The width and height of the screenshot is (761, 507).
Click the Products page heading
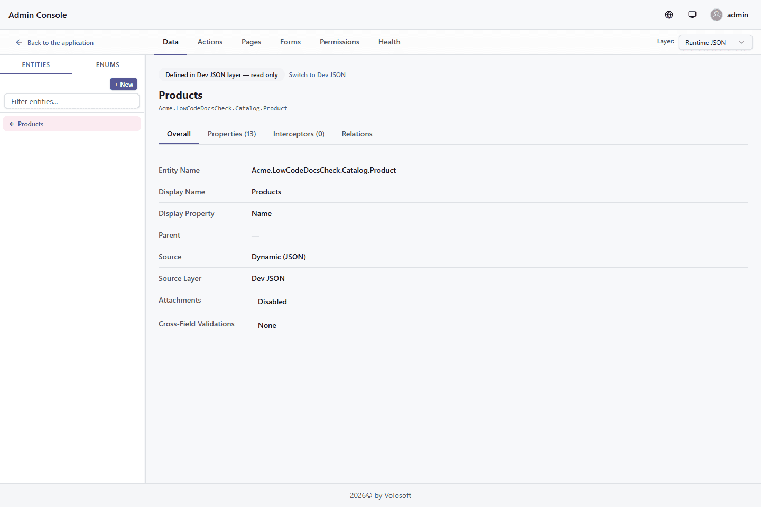pyautogui.click(x=181, y=95)
